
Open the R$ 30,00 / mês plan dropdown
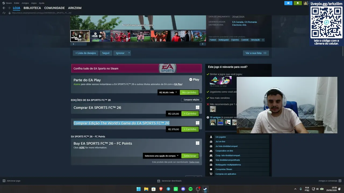[x=168, y=92]
